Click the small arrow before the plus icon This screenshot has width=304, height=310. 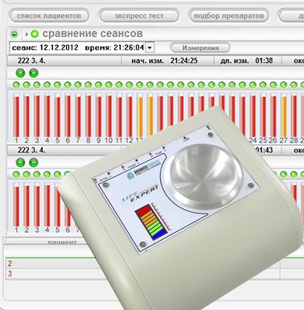[x=27, y=34]
